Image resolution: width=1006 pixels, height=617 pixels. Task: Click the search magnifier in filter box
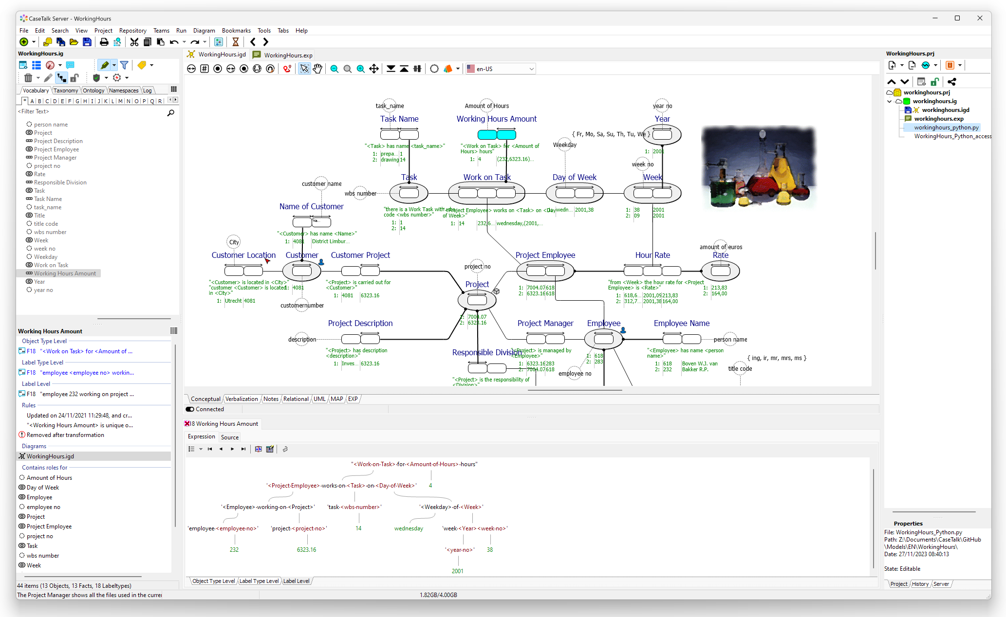pyautogui.click(x=170, y=112)
